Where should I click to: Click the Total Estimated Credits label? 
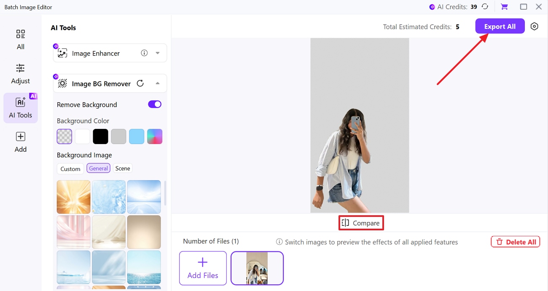[416, 27]
